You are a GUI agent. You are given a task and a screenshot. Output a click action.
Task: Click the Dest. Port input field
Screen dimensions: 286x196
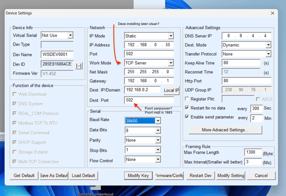coord(149,100)
